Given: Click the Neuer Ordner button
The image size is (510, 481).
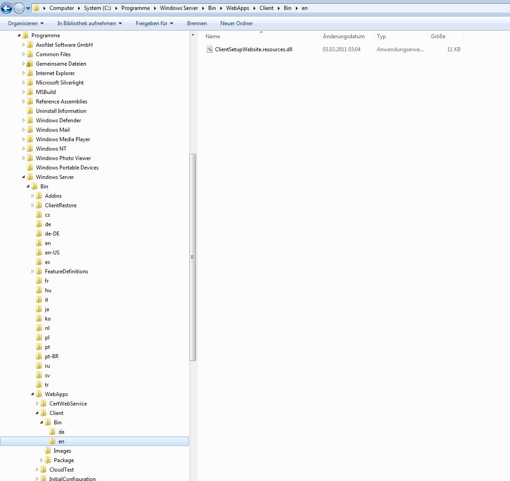Looking at the screenshot, I should tap(237, 23).
